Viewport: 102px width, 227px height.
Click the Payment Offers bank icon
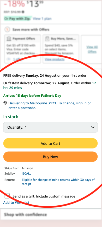click(x=9, y=39)
